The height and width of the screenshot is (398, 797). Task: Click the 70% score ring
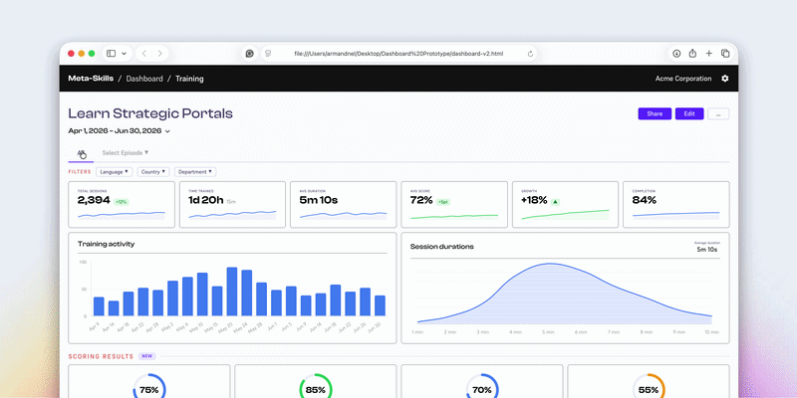tap(482, 387)
